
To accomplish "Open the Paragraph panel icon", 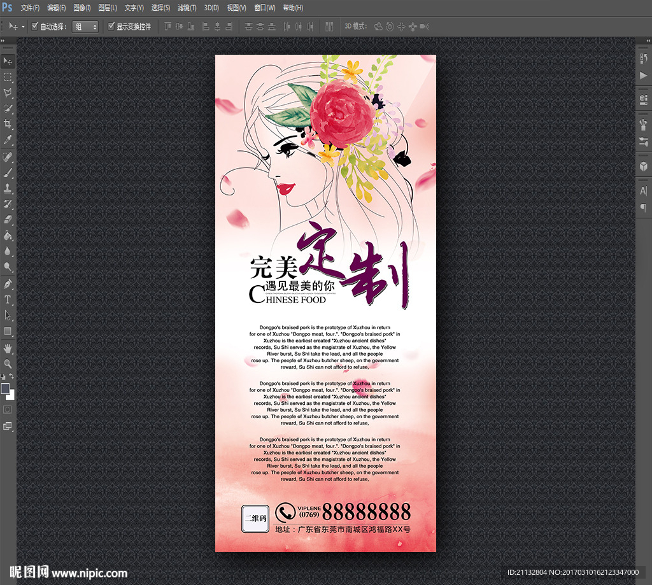I will click(x=644, y=208).
